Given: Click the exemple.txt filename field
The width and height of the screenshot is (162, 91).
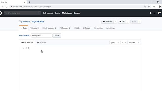Looking at the screenshot, I should point(42,35).
